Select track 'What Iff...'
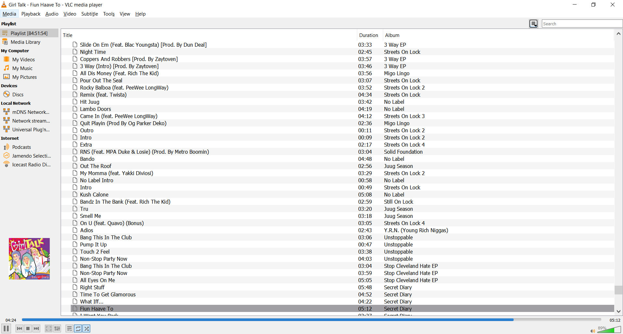 pos(342,302)
